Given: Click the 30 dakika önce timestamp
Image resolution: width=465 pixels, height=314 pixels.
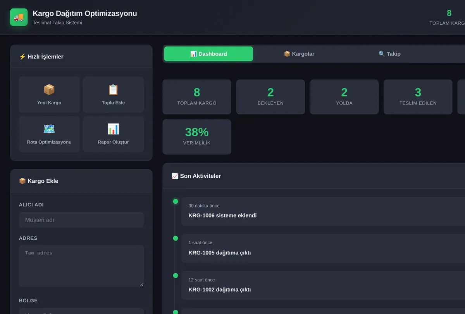Looking at the screenshot, I should [x=204, y=206].
